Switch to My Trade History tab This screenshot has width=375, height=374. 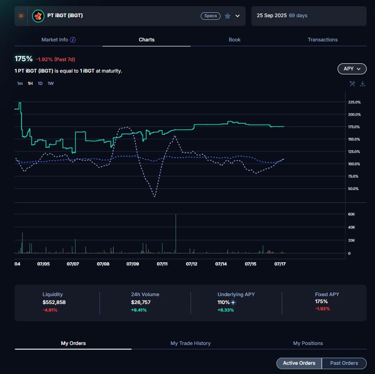[191, 343]
